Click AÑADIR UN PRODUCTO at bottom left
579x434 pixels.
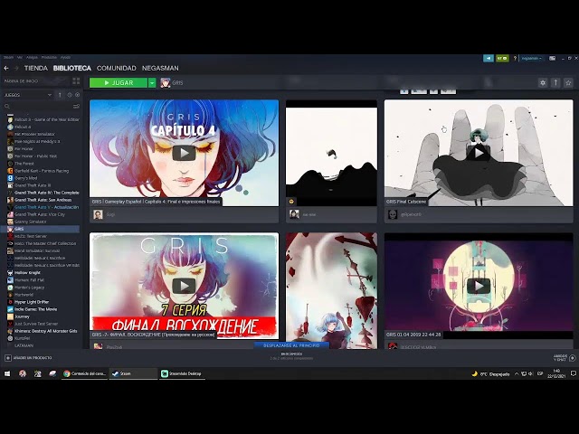(x=28, y=358)
